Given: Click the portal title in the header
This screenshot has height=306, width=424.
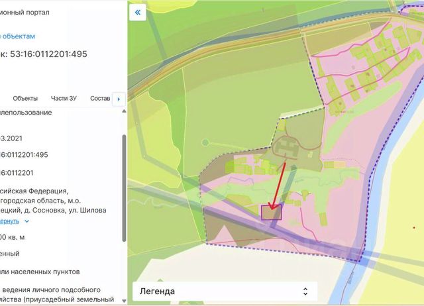Looking at the screenshot, I should pos(25,13).
